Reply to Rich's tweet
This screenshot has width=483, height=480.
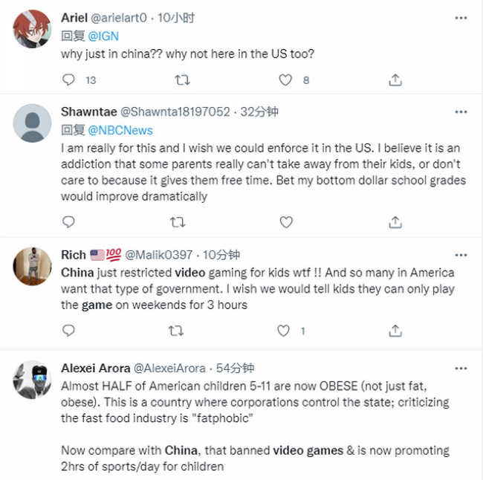click(x=68, y=331)
